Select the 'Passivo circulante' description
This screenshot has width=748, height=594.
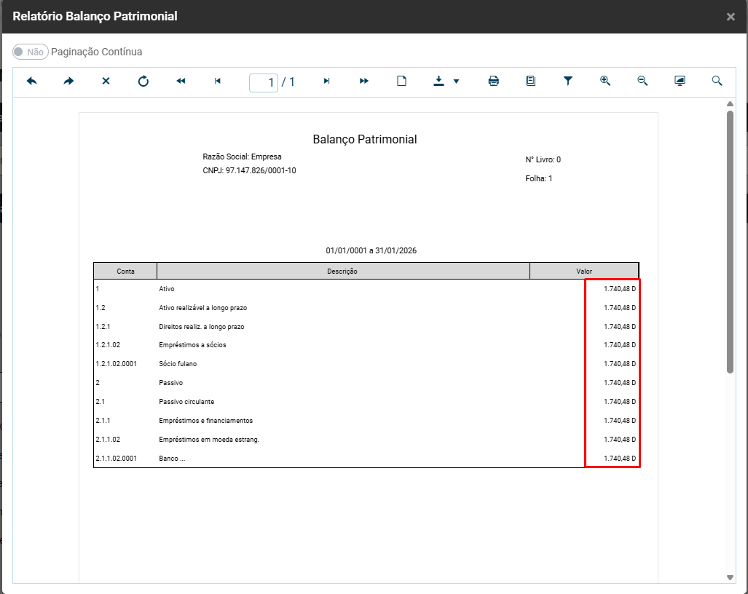tap(186, 401)
